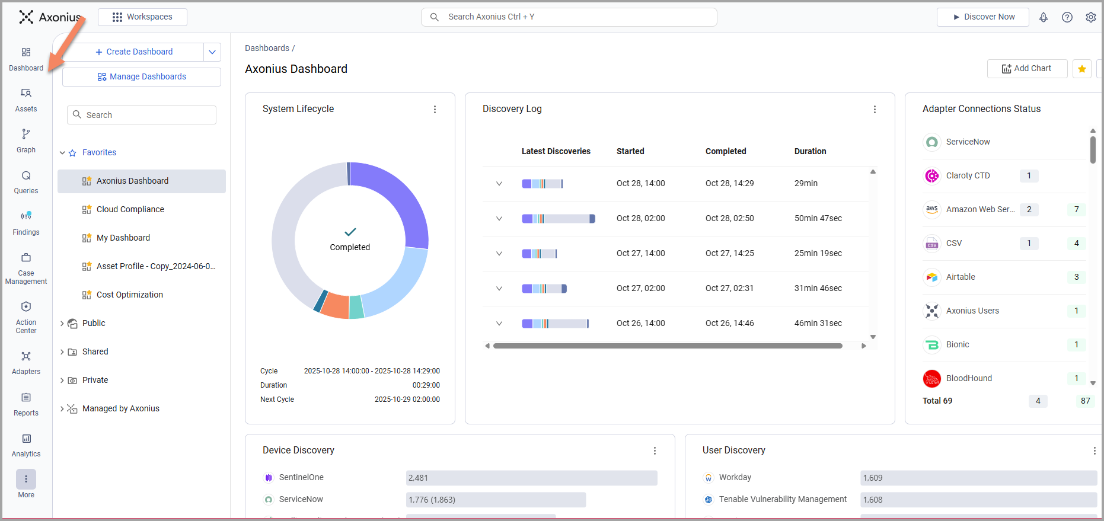The width and height of the screenshot is (1104, 521).
Task: Click the Manage Dashboards button
Action: (x=142, y=77)
